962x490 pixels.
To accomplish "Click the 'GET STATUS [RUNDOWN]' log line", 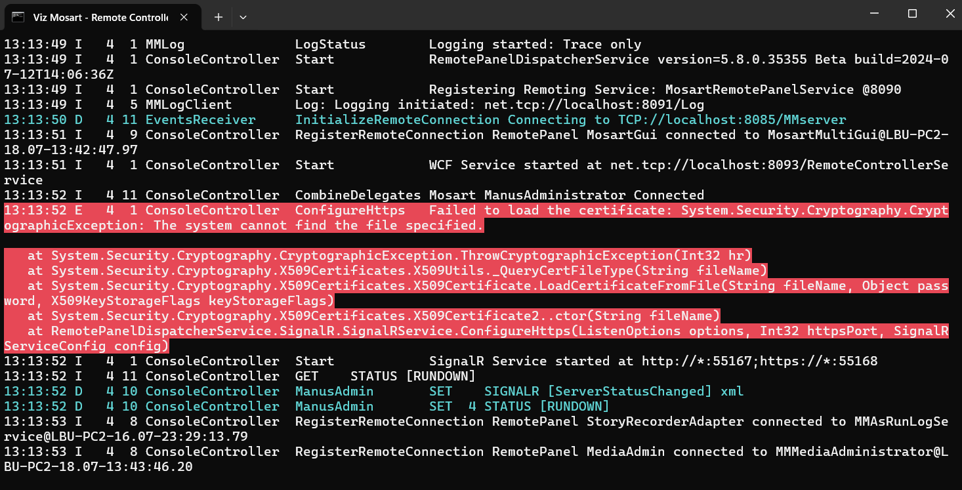I will coord(385,377).
